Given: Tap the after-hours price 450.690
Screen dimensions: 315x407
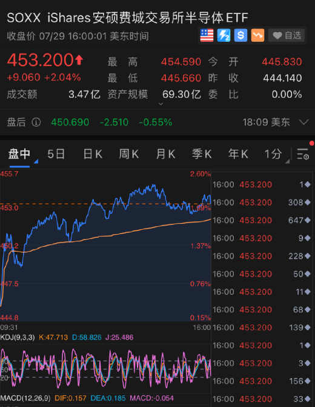Looking at the screenshot, I should tap(70, 122).
